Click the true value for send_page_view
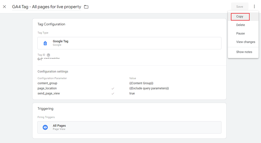 click(132, 93)
